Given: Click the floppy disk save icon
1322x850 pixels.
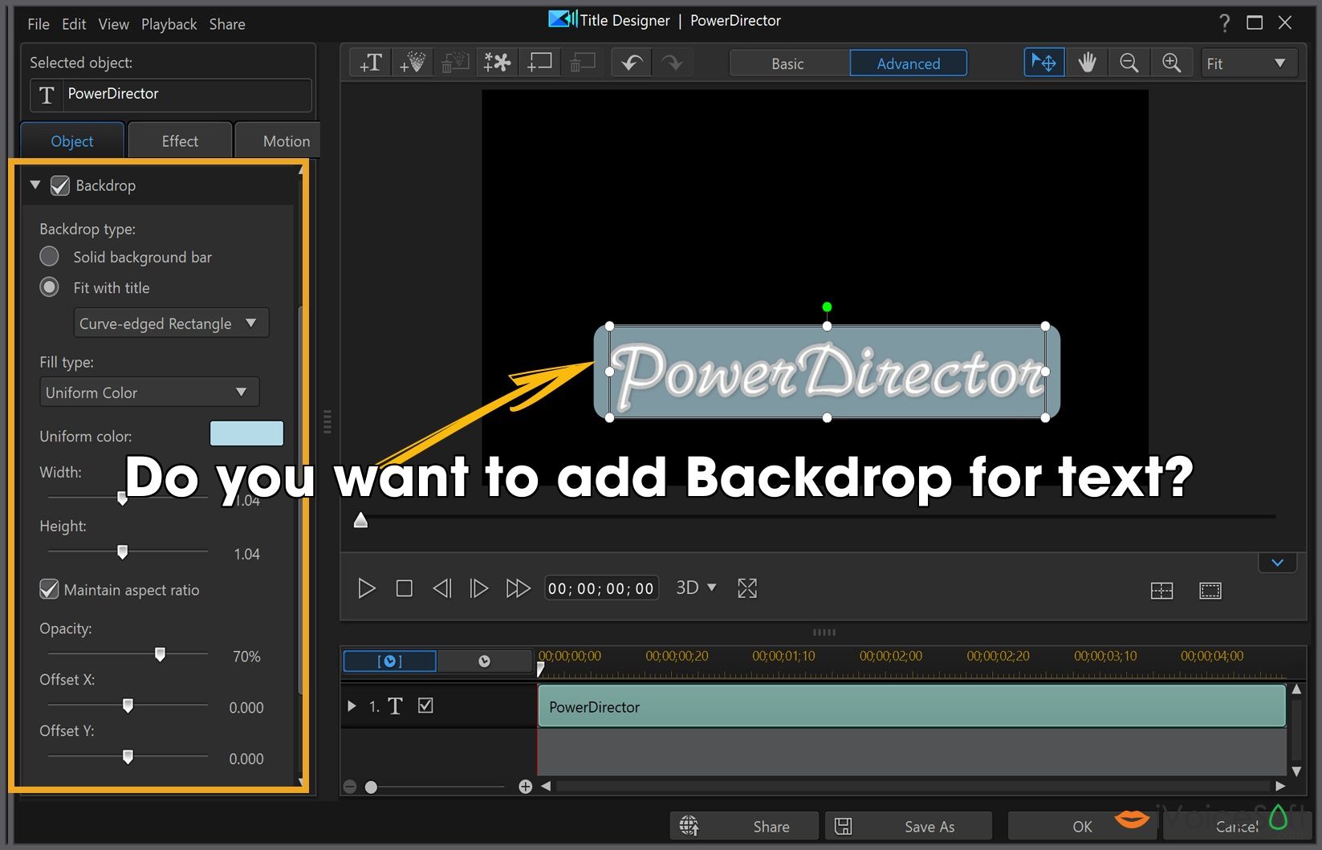Looking at the screenshot, I should pos(844,826).
